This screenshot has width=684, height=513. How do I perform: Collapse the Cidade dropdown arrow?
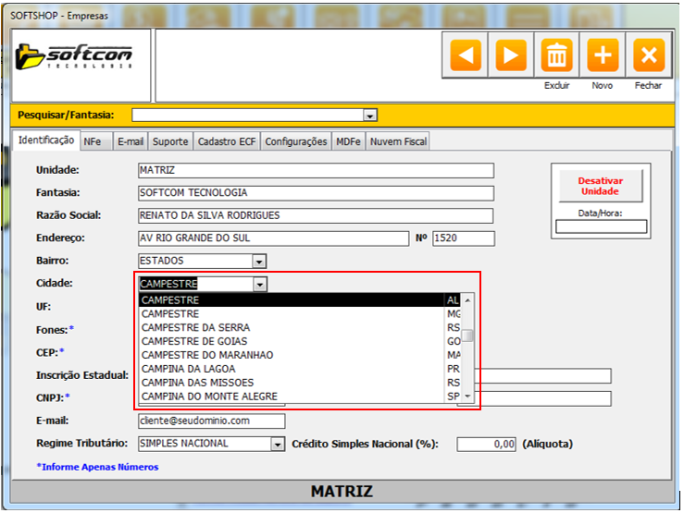pos(259,285)
